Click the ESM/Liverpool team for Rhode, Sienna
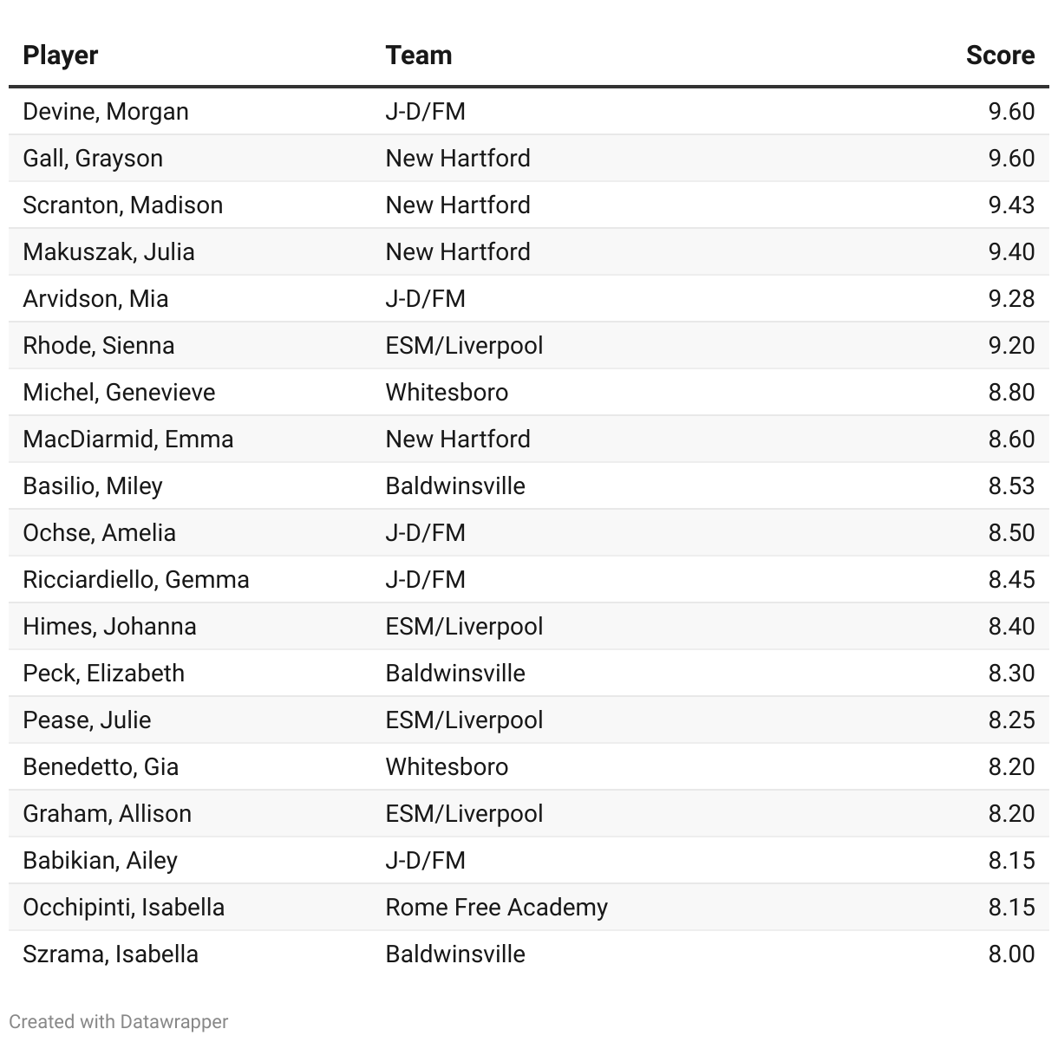1058x1042 pixels. pyautogui.click(x=464, y=346)
